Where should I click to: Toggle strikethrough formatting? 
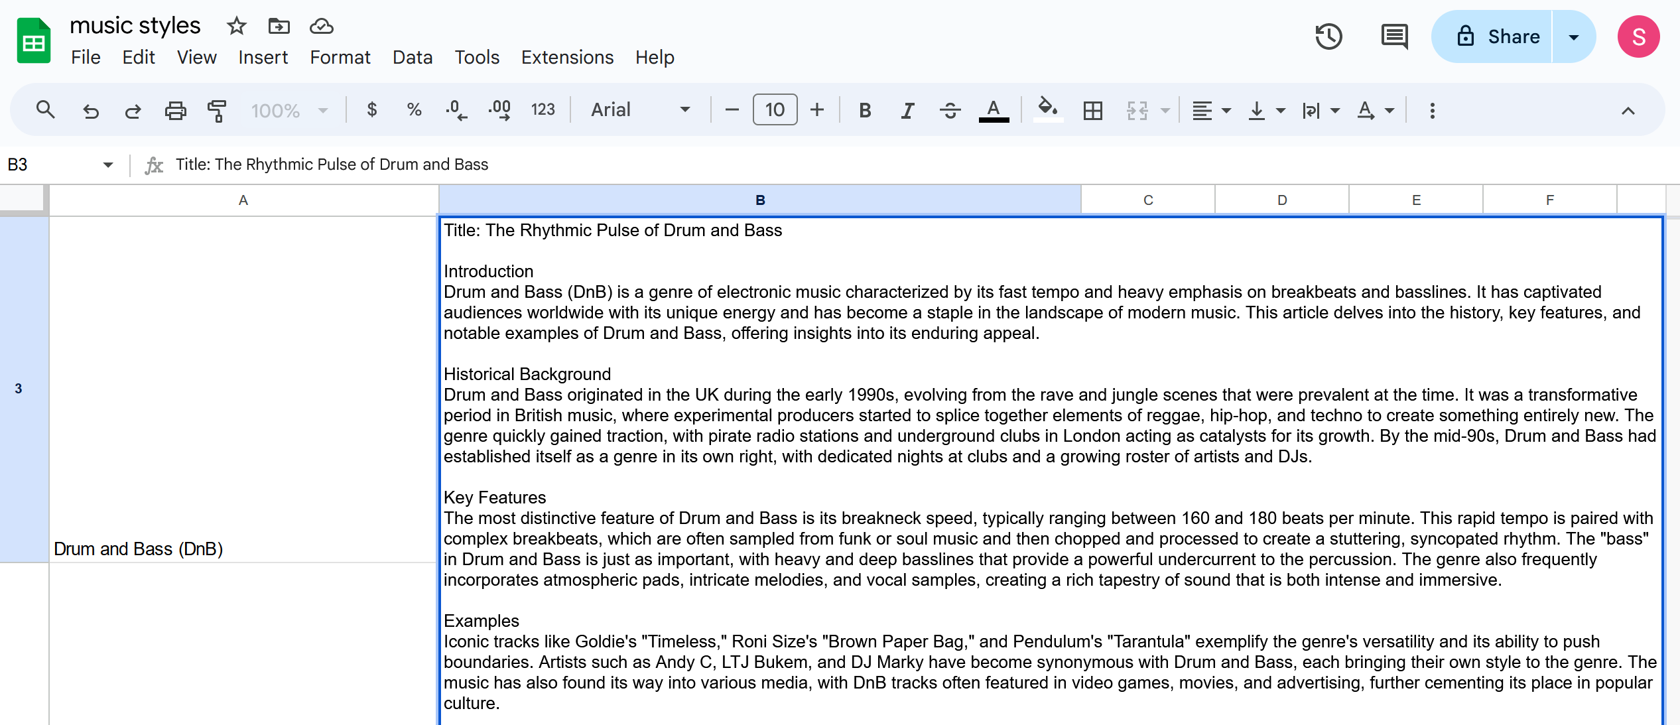tap(950, 110)
